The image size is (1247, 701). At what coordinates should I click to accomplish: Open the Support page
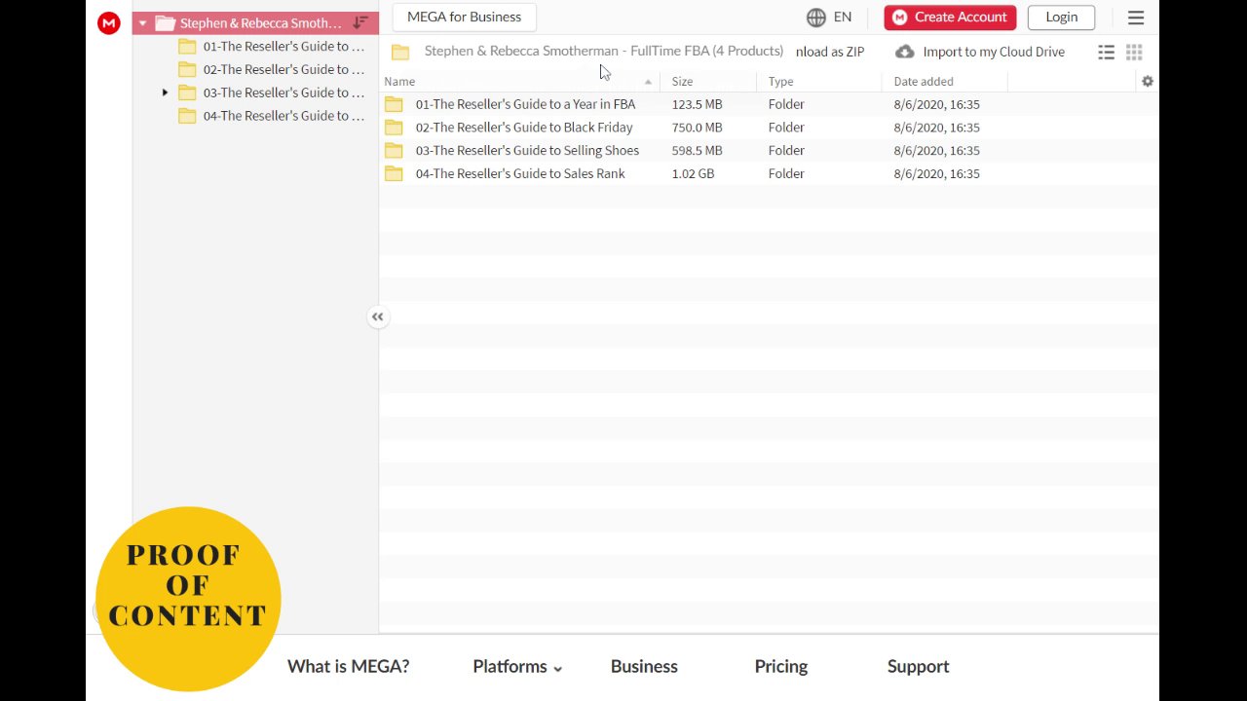[918, 667]
